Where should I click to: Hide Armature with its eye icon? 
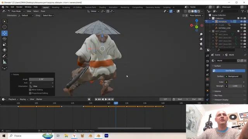241,22
